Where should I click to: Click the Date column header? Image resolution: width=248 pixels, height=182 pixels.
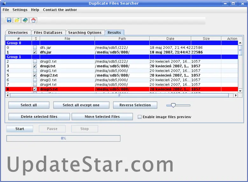(170, 39)
